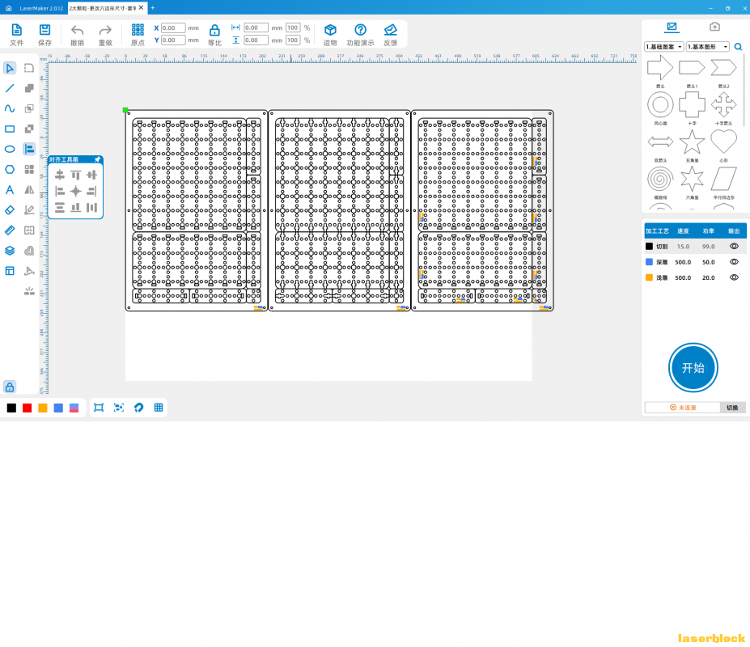Image resolution: width=750 pixels, height=647 pixels.
Task: Open the 反馈 feedback button
Action: pos(390,35)
